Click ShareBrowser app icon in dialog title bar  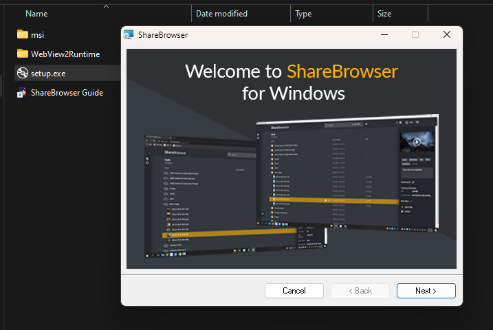coord(129,34)
